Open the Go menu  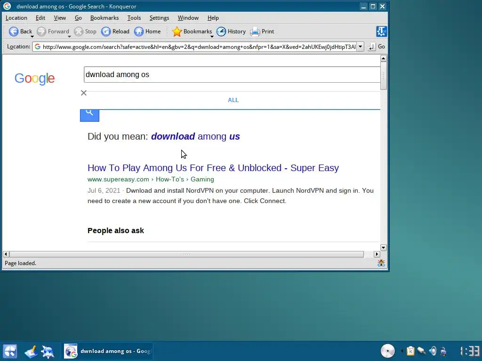78,18
